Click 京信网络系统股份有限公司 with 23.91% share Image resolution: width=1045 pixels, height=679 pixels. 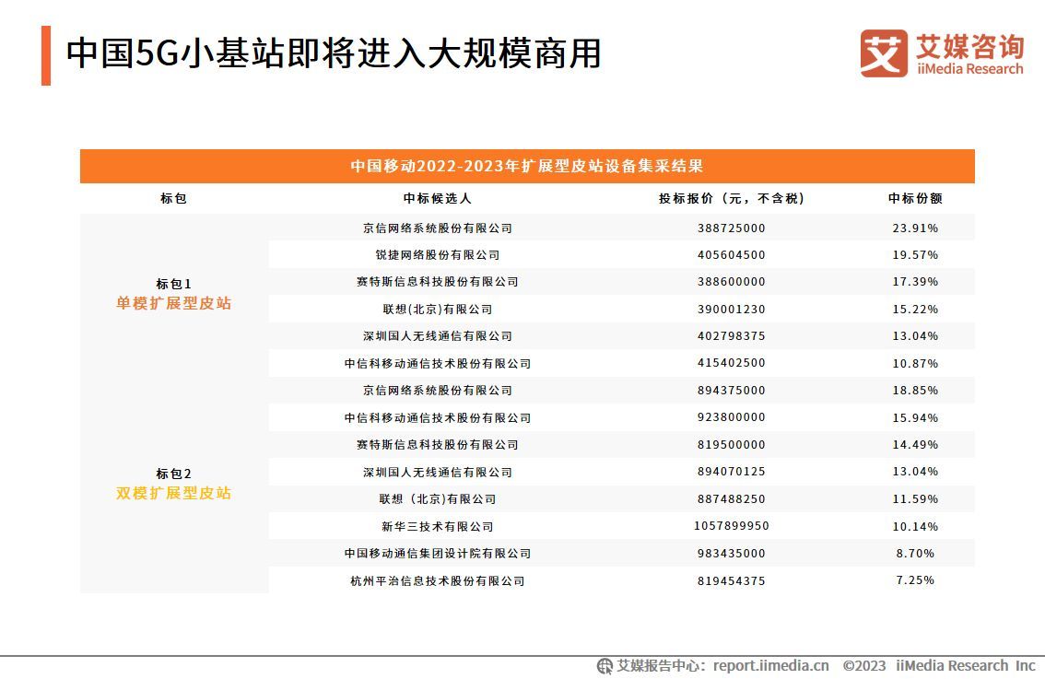point(437,228)
